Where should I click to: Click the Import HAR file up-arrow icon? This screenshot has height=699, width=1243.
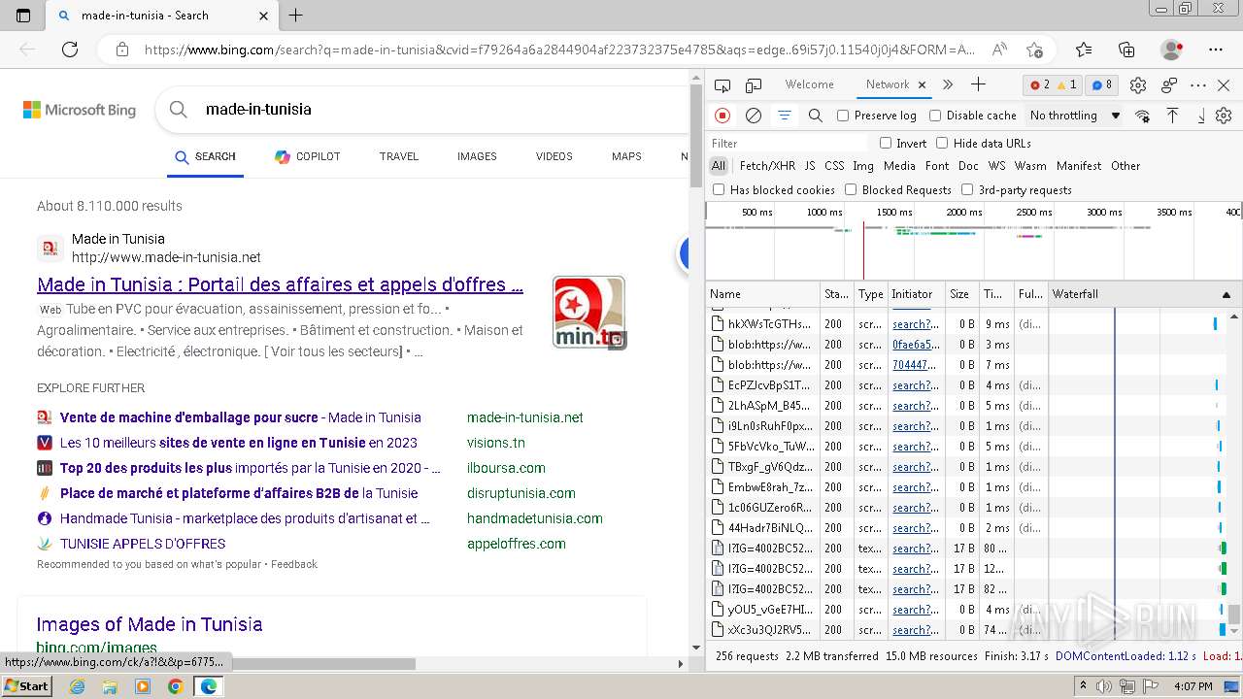[x=1173, y=116]
